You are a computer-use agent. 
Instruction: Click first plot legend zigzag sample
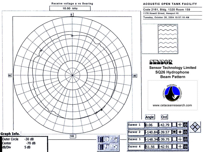tap(168, 26)
